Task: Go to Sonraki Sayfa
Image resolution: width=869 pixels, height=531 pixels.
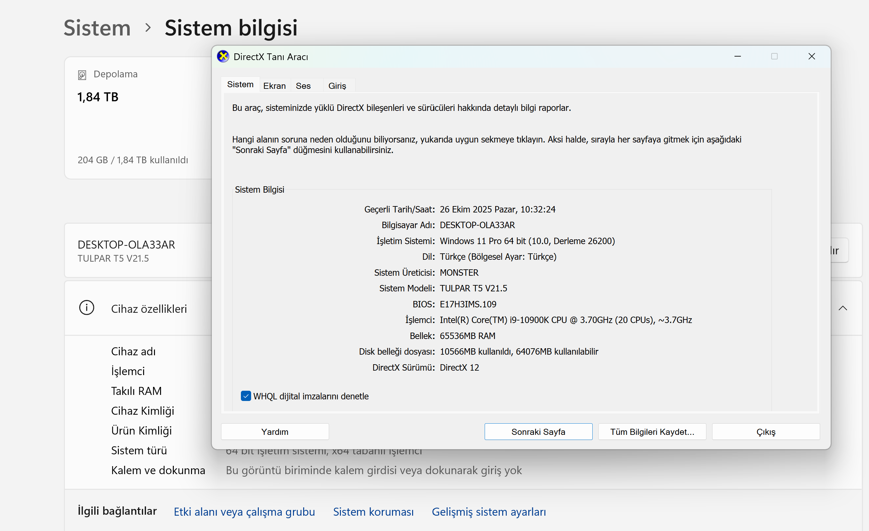Action: (538, 432)
